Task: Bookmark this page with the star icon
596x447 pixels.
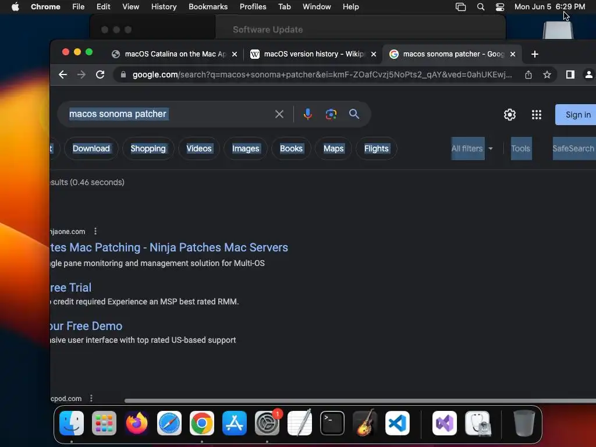Action: click(x=547, y=74)
